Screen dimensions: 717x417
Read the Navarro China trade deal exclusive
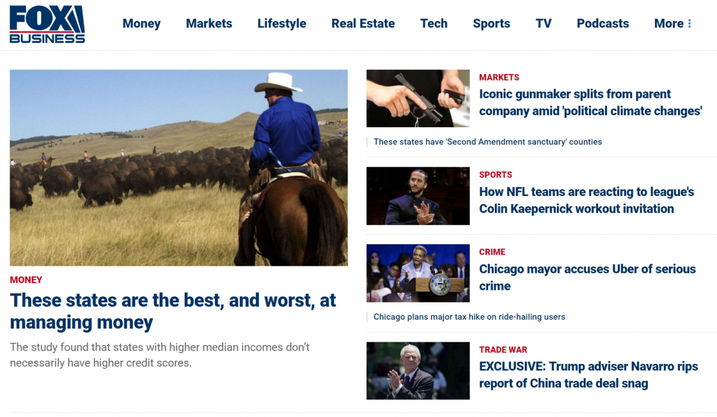pyautogui.click(x=588, y=375)
